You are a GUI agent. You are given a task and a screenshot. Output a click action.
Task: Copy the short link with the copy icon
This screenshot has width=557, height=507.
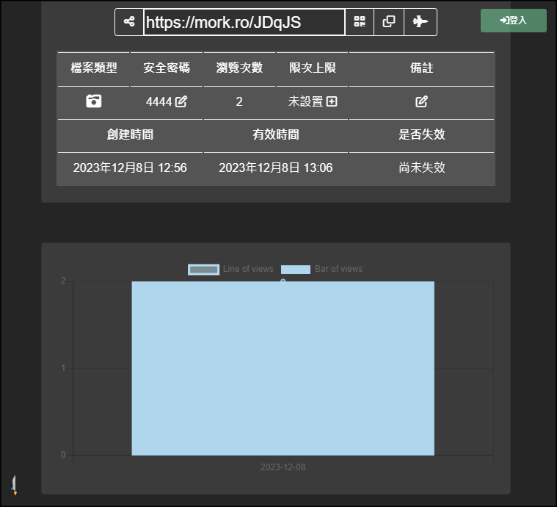(389, 22)
